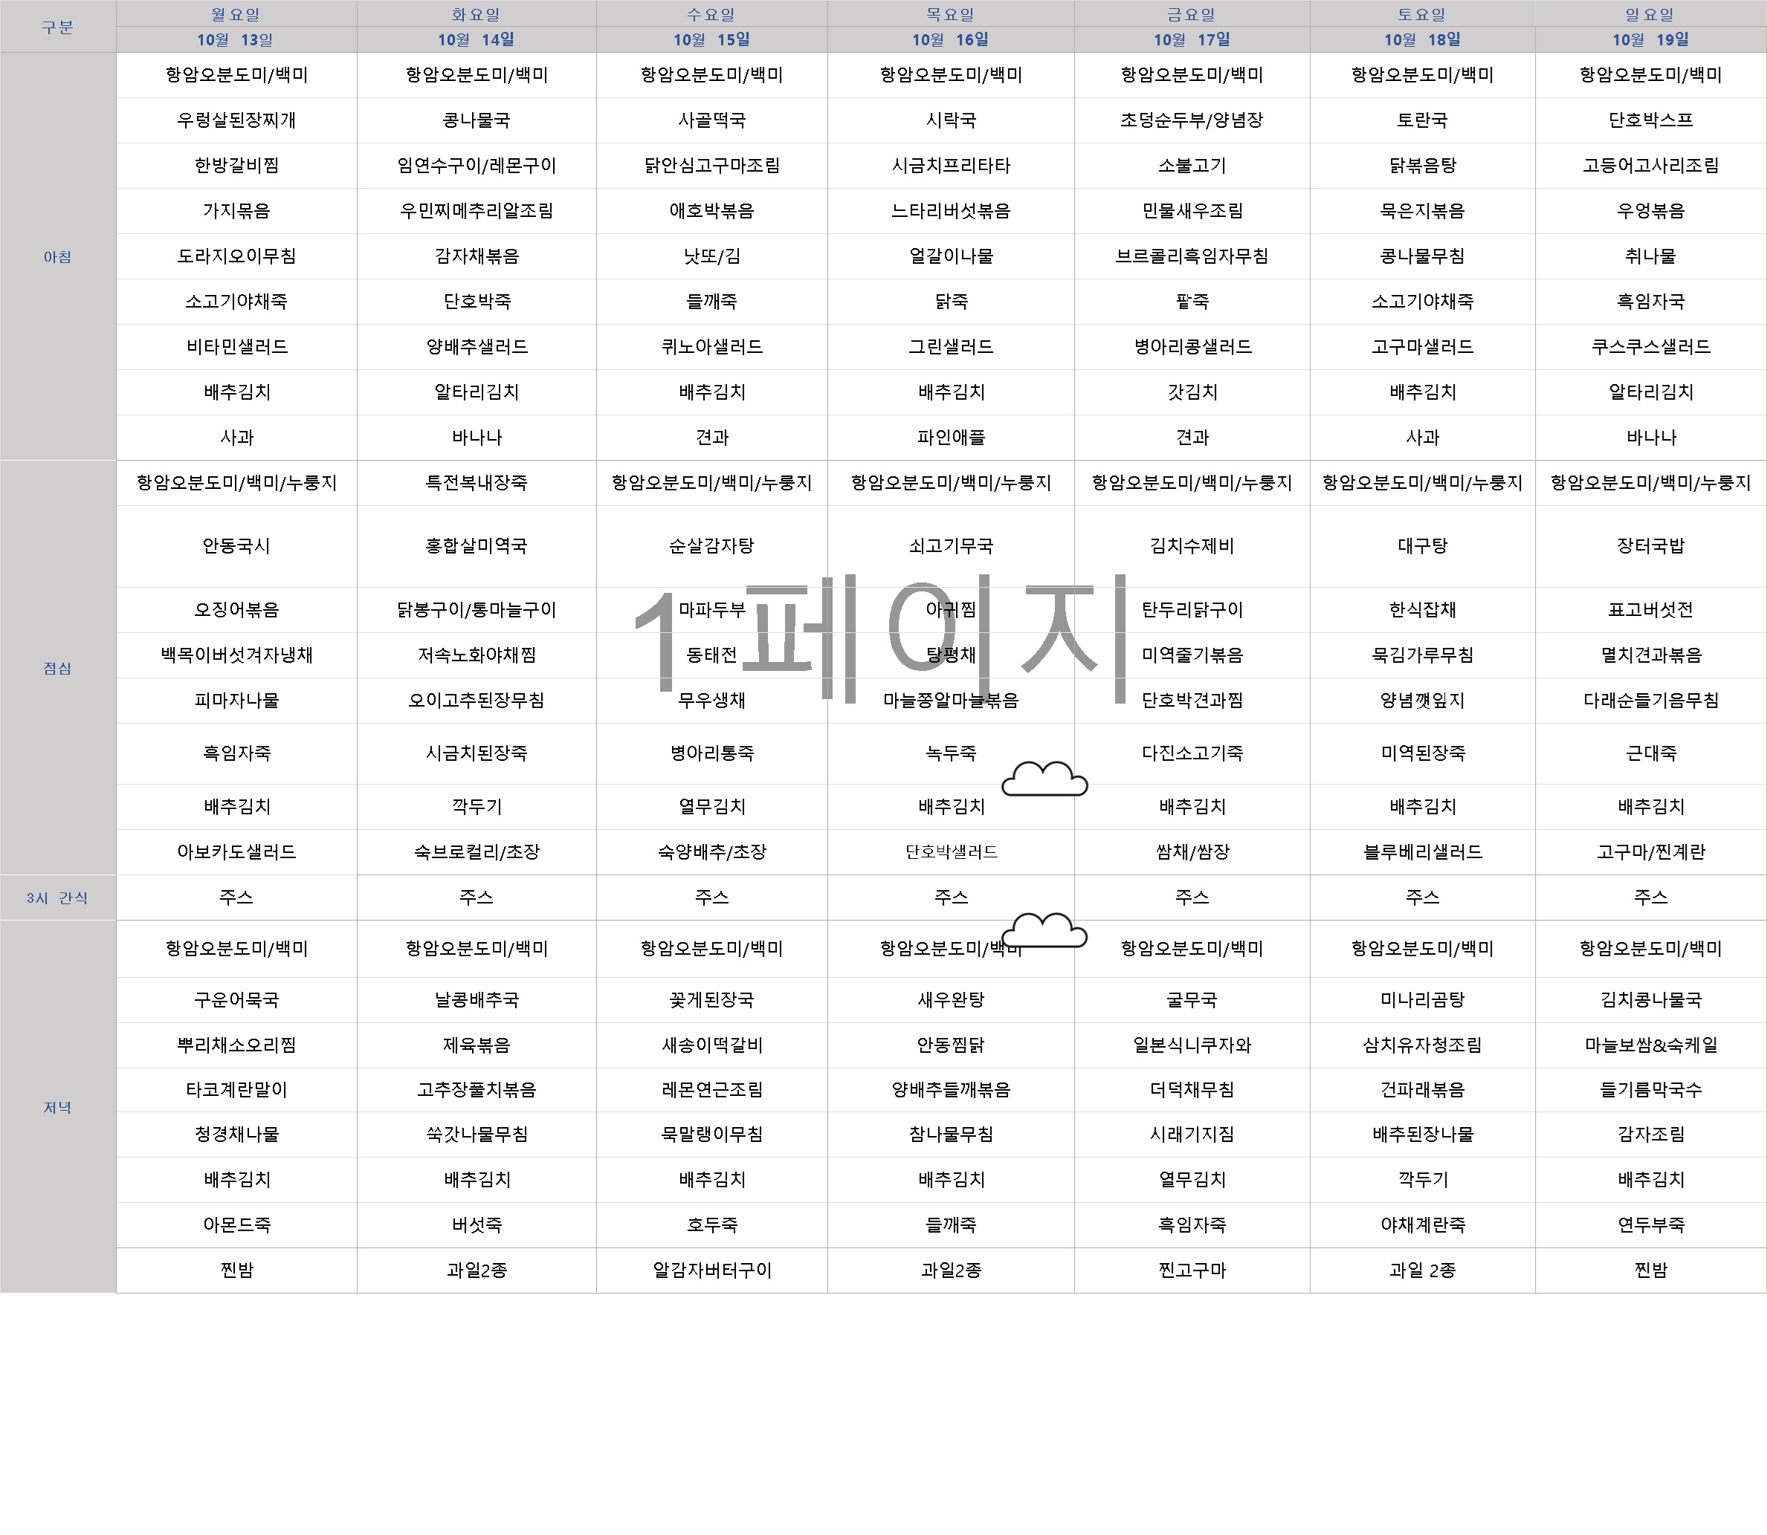This screenshot has width=1767, height=1535.
Task: Select the 저녁 row label
Action: (x=57, y=1108)
